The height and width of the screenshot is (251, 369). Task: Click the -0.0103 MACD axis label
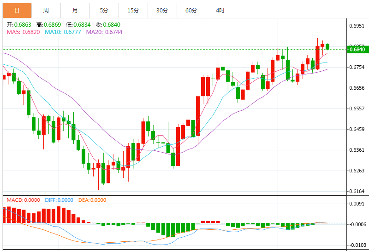point(357,245)
